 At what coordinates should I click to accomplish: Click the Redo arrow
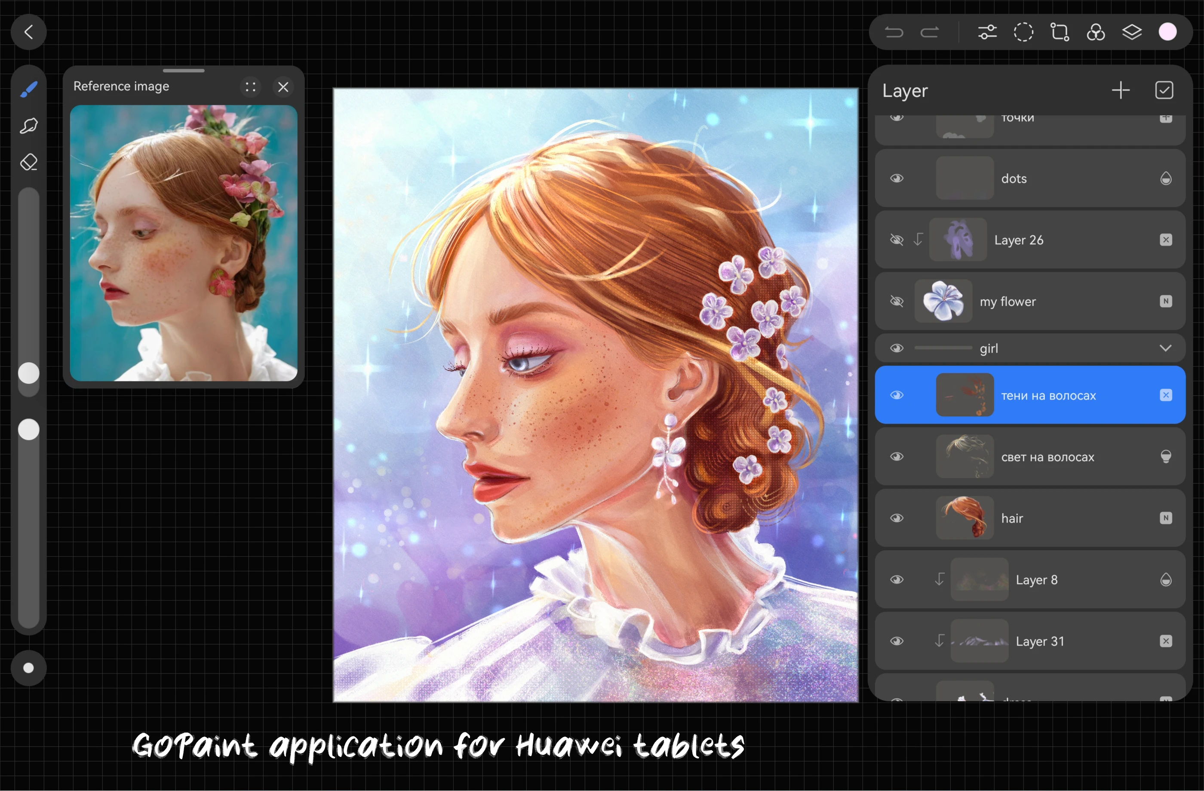[929, 32]
